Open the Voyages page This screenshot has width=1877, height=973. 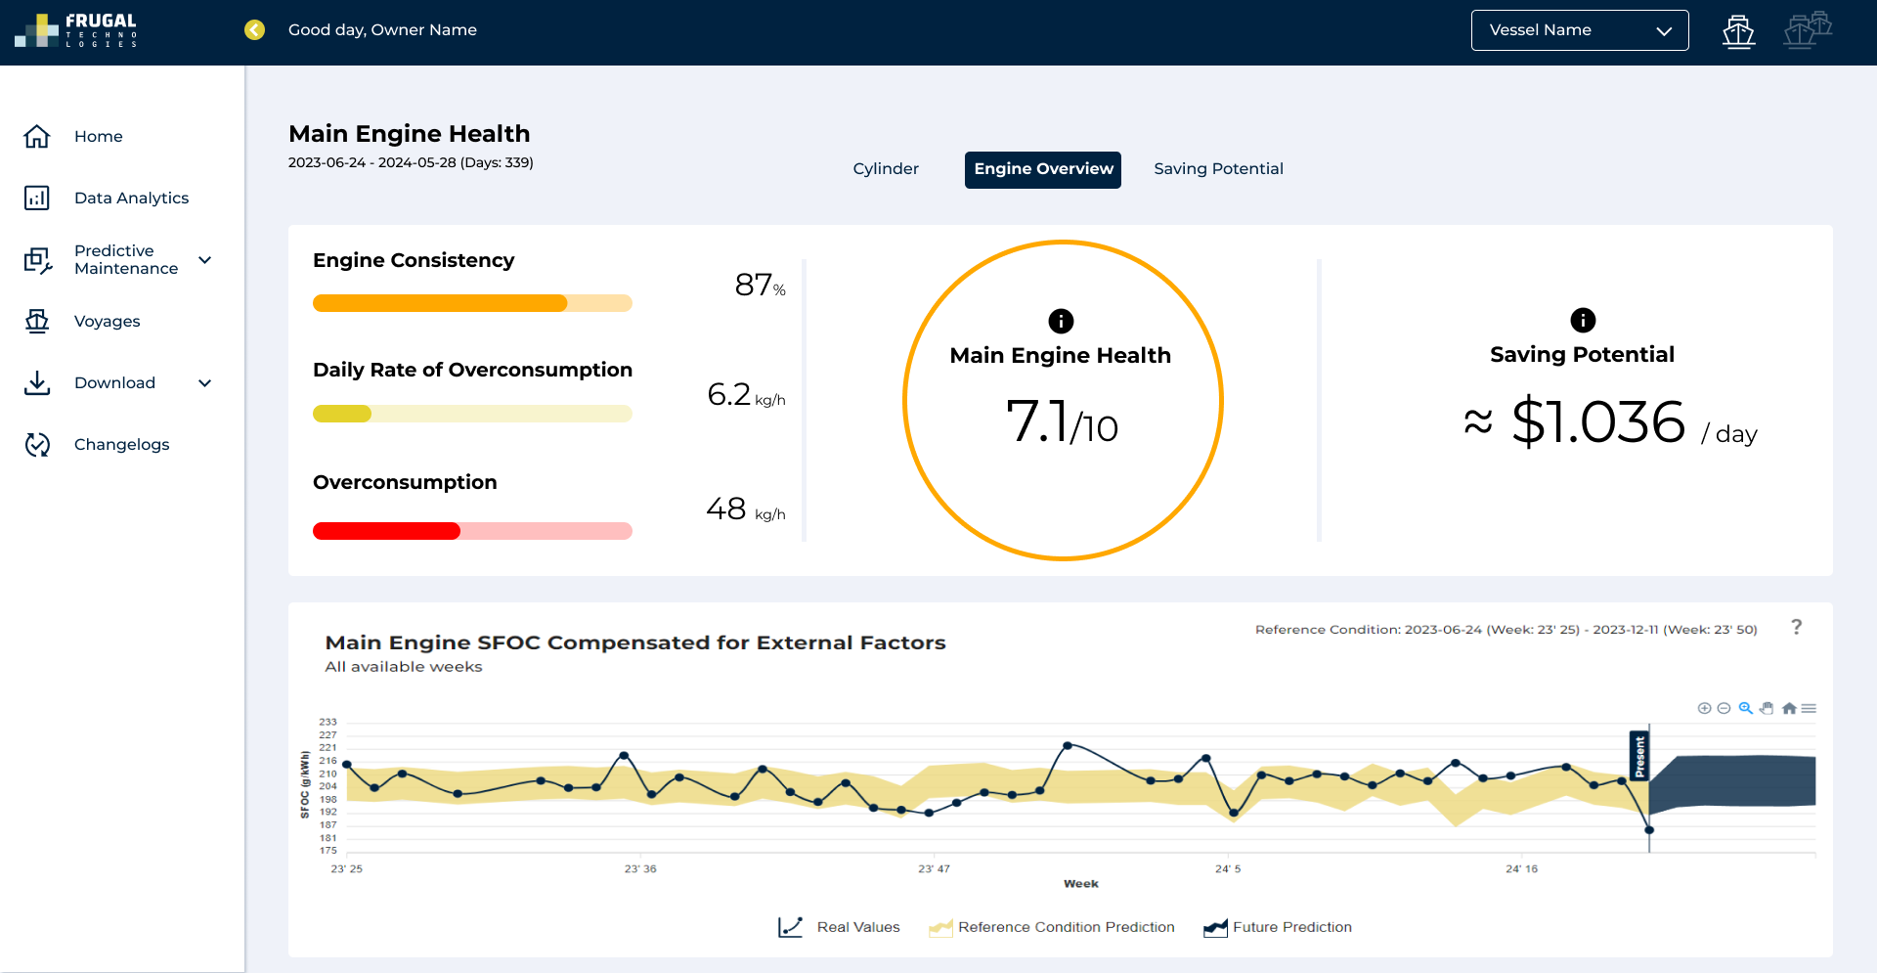(x=108, y=321)
